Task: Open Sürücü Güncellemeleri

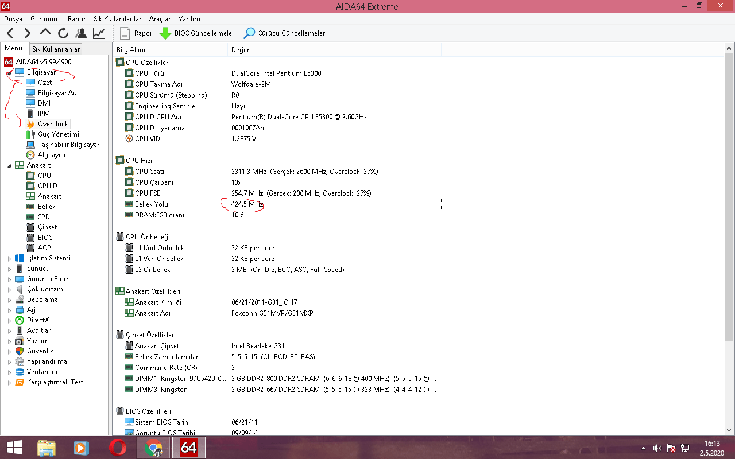Action: pyautogui.click(x=285, y=33)
